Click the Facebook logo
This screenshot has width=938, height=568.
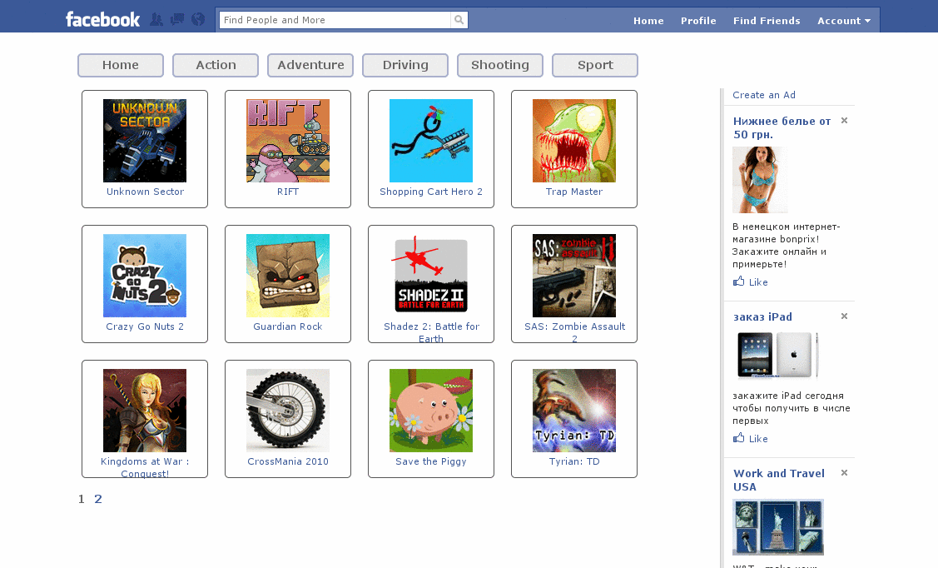[102, 20]
